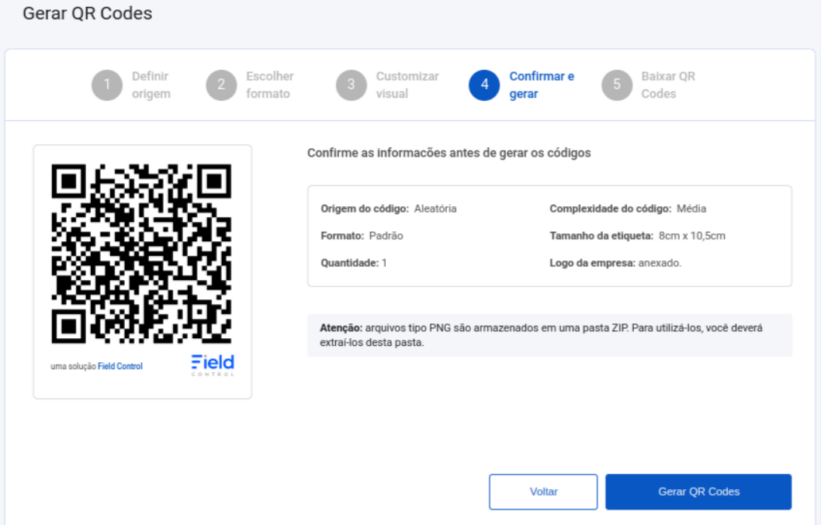The image size is (821, 525).
Task: Open the Field Control link text
Action: 120,366
